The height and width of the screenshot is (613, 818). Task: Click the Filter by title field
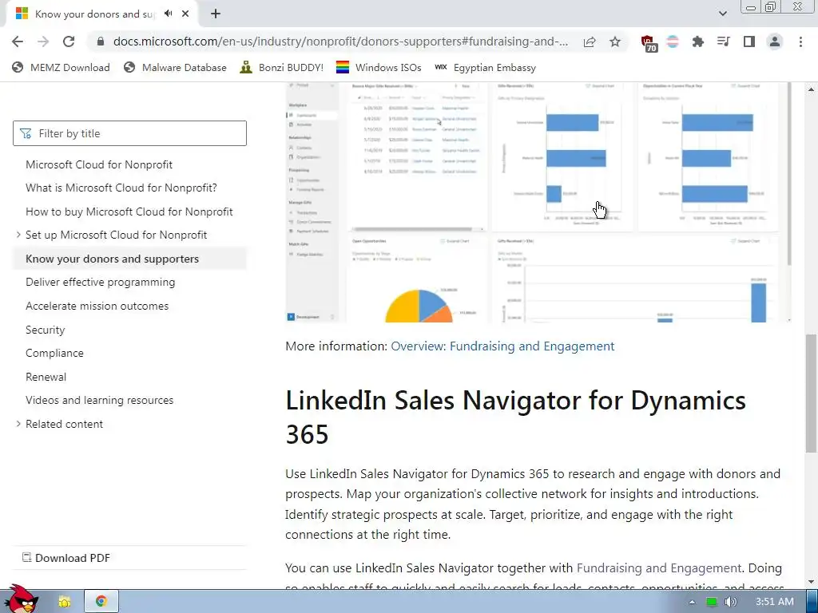click(129, 133)
